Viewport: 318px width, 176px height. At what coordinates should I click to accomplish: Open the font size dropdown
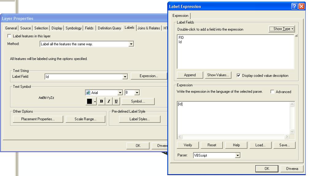tap(137, 93)
